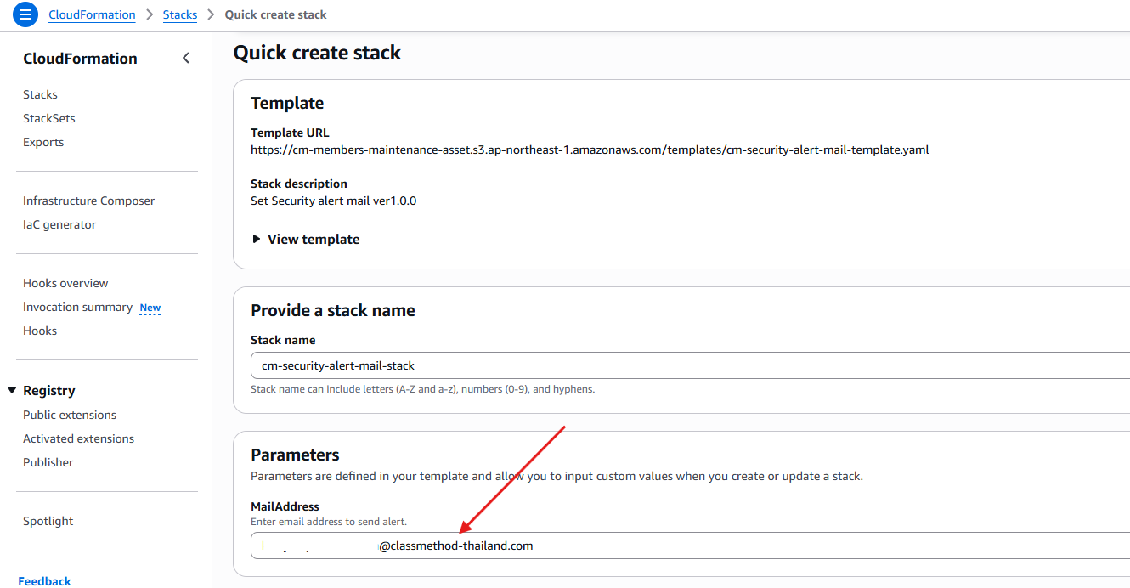This screenshot has height=588, width=1130.
Task: Open Public extensions under Registry
Action: click(70, 415)
